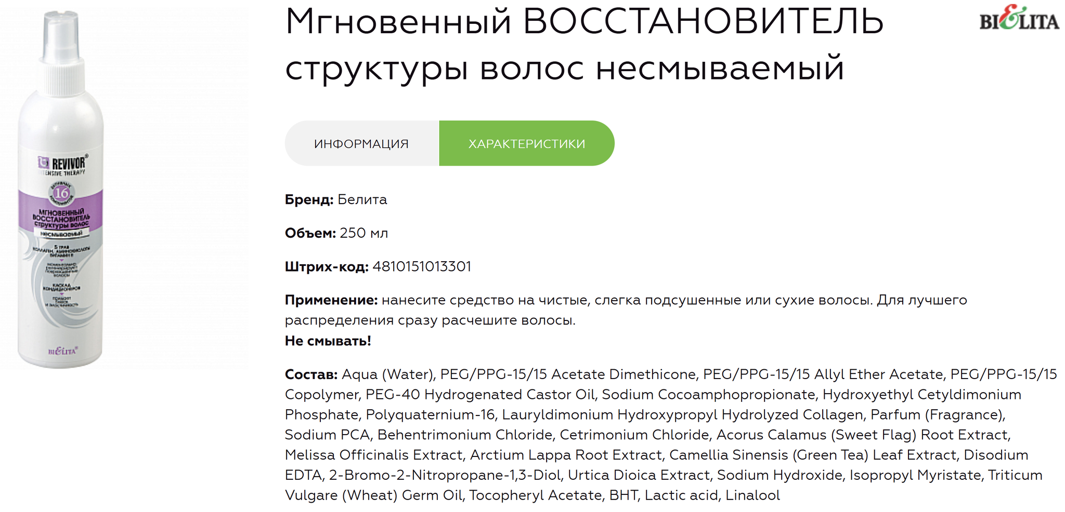Click the barcode number 4810151013301
The height and width of the screenshot is (512, 1065).
(x=422, y=266)
